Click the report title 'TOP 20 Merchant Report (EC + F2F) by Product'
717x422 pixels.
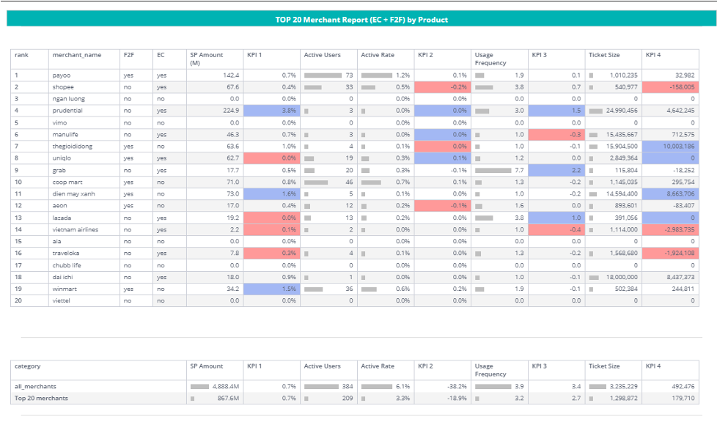point(361,20)
